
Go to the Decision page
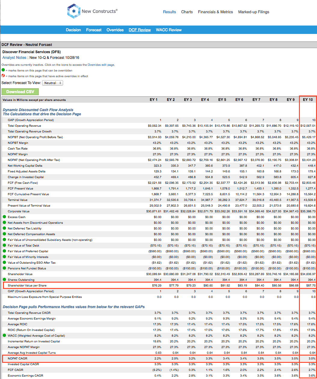coord(73,30)
